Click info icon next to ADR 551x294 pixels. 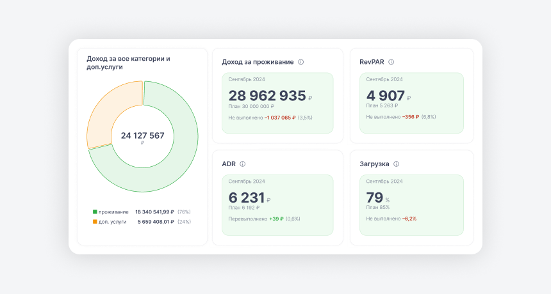coord(243,164)
